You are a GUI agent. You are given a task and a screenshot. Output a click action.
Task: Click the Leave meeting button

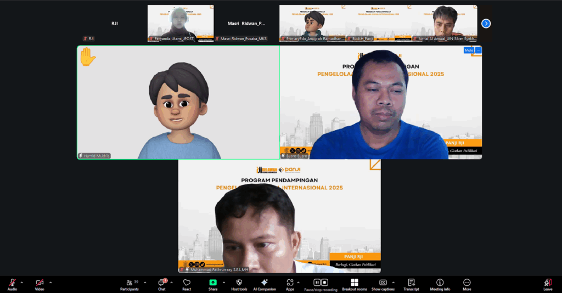pos(548,283)
